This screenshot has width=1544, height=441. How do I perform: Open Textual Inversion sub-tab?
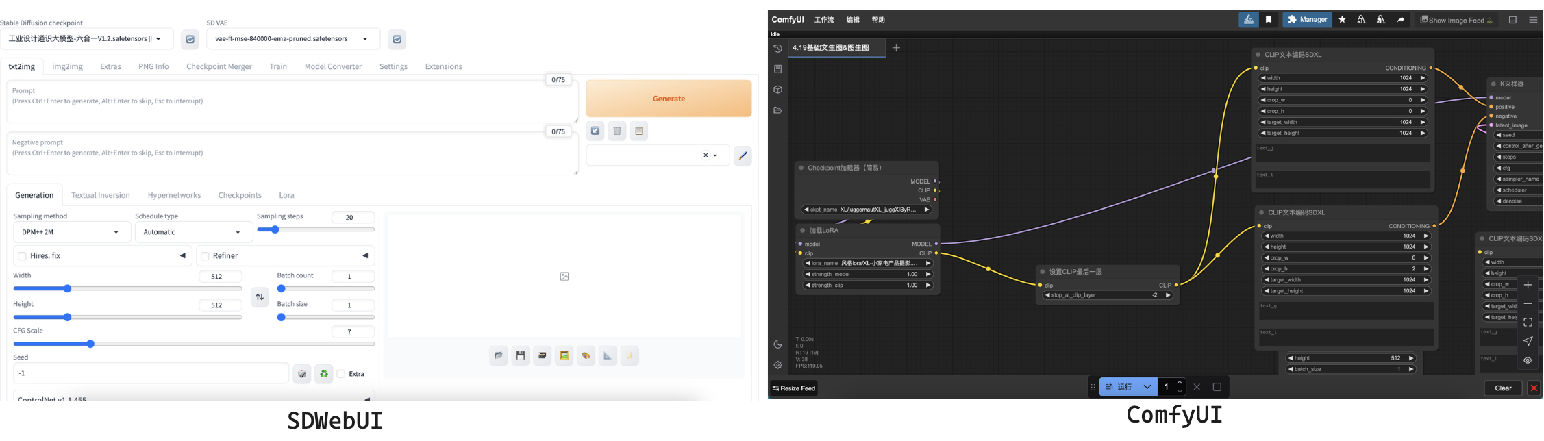[x=101, y=195]
